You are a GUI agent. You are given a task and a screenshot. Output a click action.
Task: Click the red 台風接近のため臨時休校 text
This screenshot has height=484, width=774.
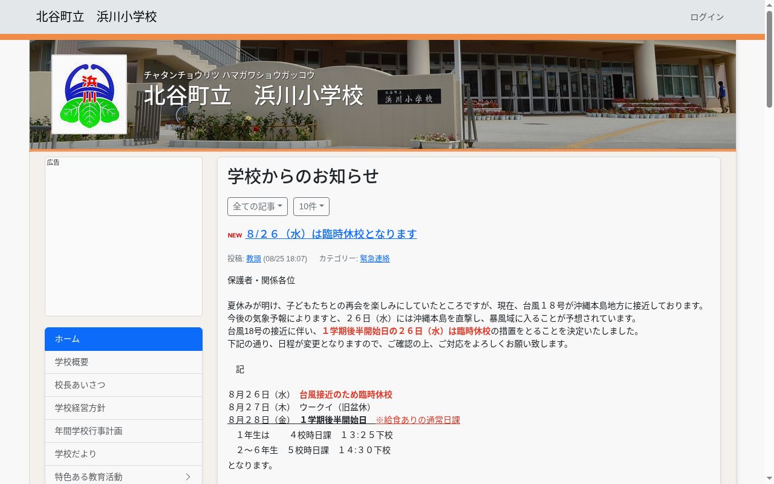(346, 394)
